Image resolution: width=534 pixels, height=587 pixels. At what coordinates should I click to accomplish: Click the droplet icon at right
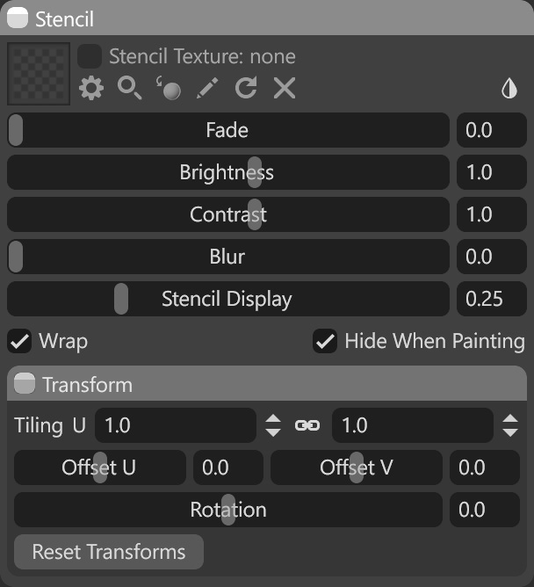click(x=509, y=89)
